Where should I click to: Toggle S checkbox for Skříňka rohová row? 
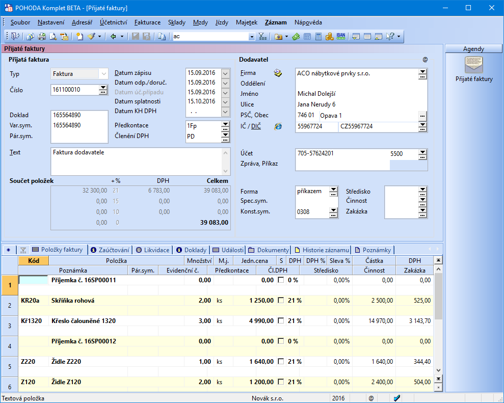(x=281, y=300)
